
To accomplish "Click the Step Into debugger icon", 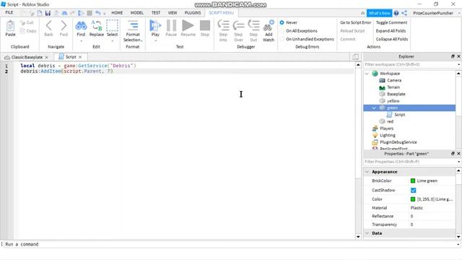I will tap(223, 26).
